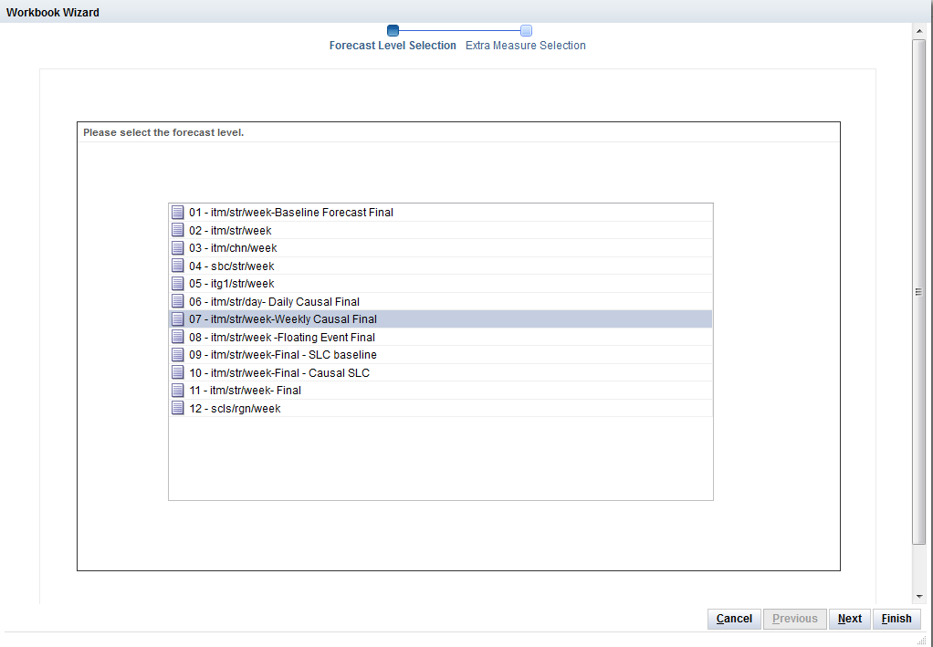Pick the 04 - sbc/str/week forecast level
This screenshot has height=647, width=933.
pos(440,266)
